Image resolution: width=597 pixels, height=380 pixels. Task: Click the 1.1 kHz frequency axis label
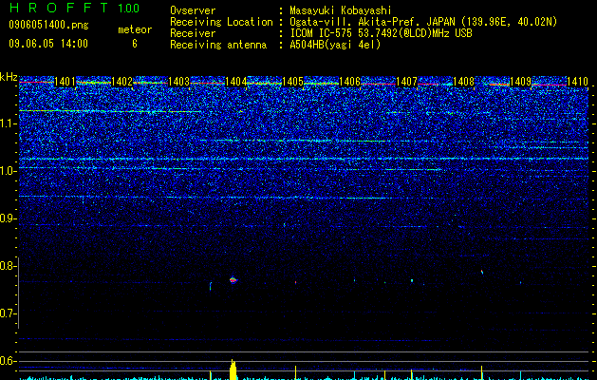pos(8,123)
